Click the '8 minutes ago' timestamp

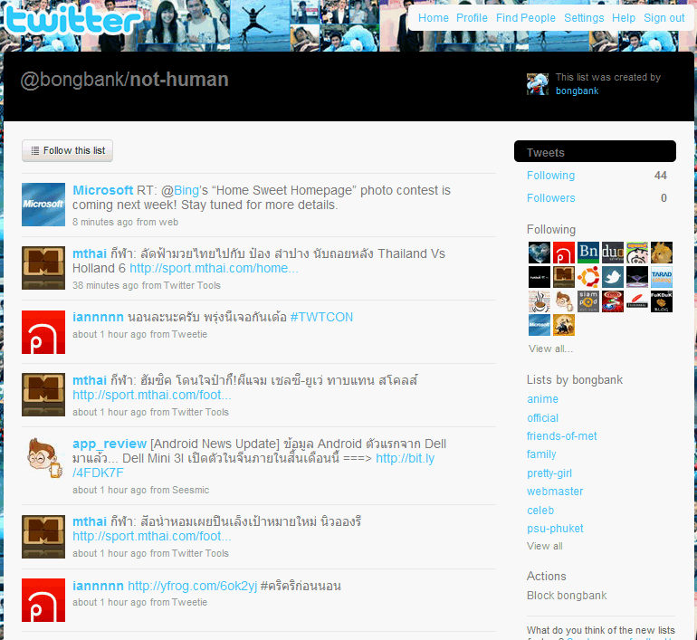(102, 222)
